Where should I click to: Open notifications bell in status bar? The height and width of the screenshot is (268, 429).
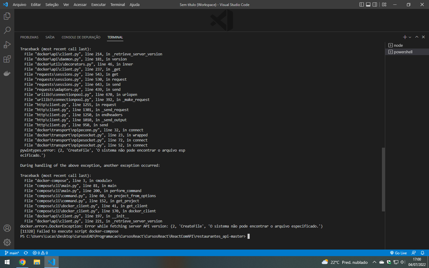(422, 253)
